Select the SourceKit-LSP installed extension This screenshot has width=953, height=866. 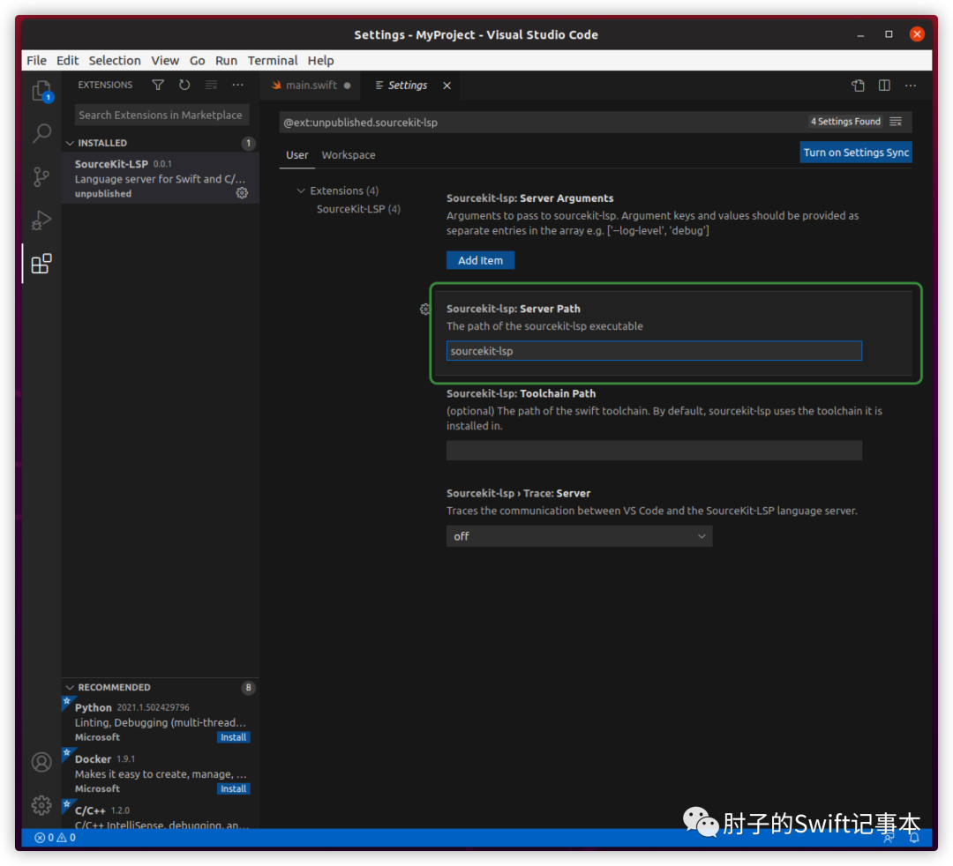point(161,178)
